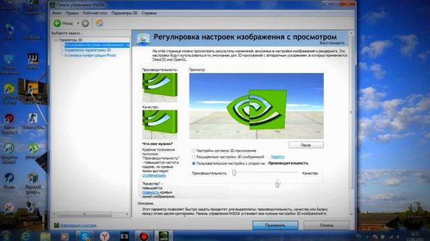Open Windows Media Player on taskbar
Image resolution: width=430 pixels, height=241 pixels.
coord(64,236)
